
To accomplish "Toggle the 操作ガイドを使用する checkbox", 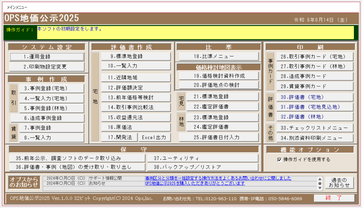I will tap(280, 160).
